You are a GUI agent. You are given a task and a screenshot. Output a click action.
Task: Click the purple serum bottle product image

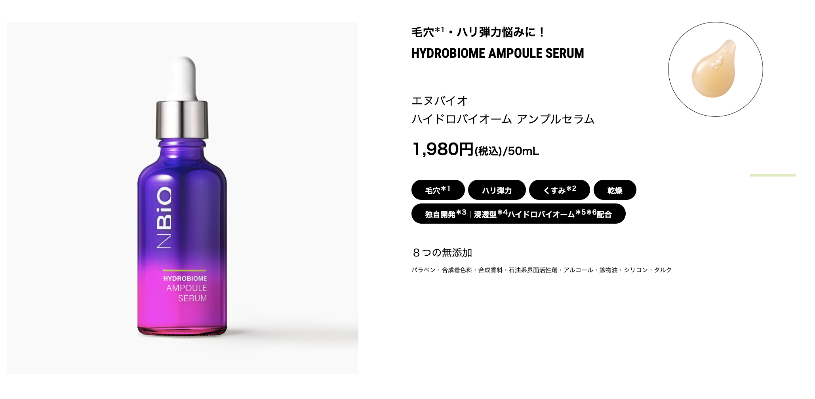[183, 198]
